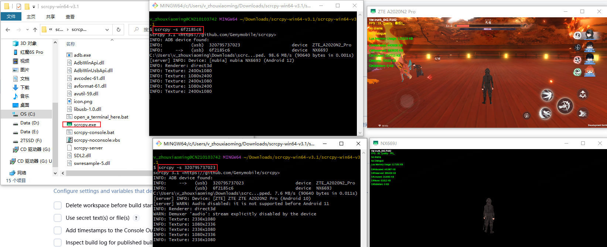Click ZTE A2020N2 Pro window icon
The height and width of the screenshot is (247, 607).
[x=373, y=11]
